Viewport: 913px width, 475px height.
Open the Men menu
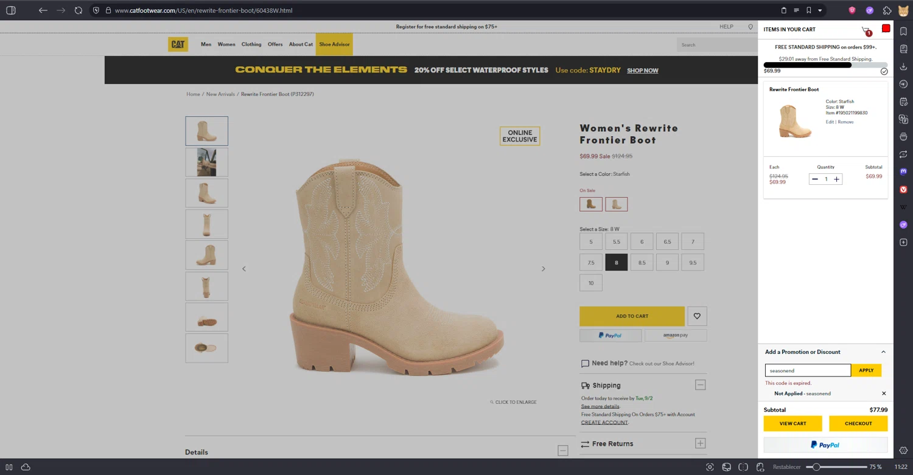(x=206, y=44)
